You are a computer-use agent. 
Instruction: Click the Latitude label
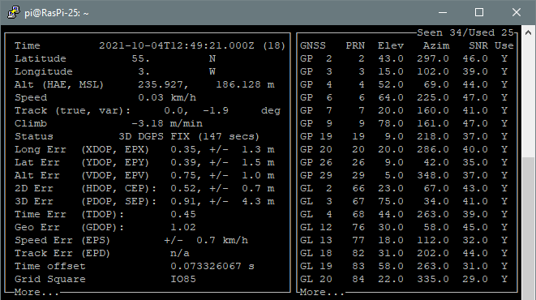click(x=41, y=58)
